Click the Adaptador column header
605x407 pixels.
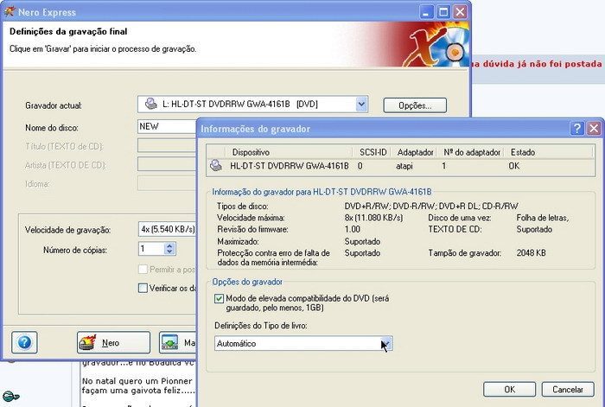(x=415, y=152)
